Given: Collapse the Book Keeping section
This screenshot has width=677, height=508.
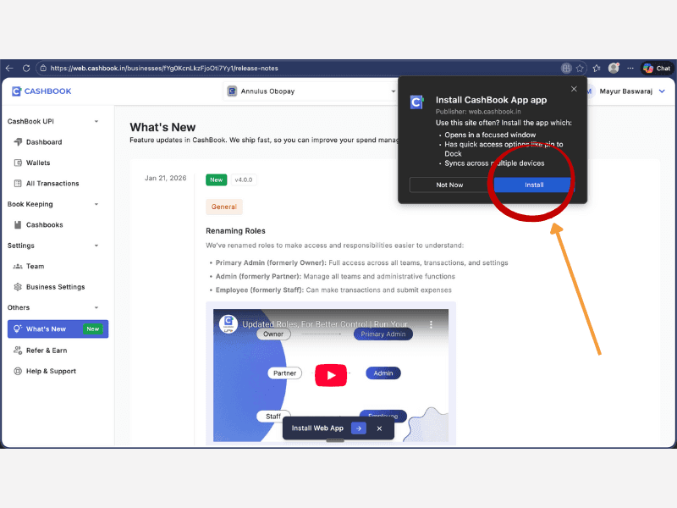Looking at the screenshot, I should (x=96, y=204).
